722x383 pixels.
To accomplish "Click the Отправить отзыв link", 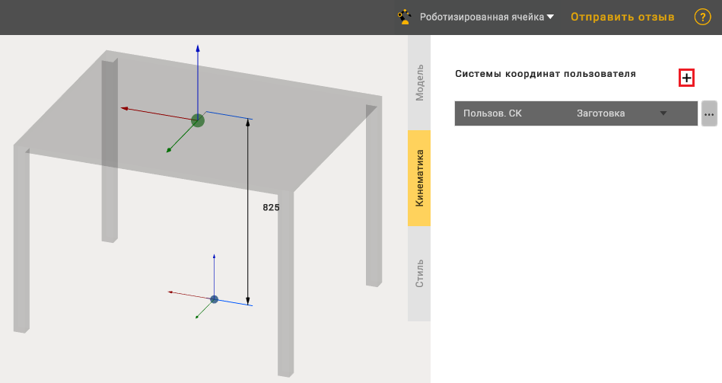I will tap(622, 17).
